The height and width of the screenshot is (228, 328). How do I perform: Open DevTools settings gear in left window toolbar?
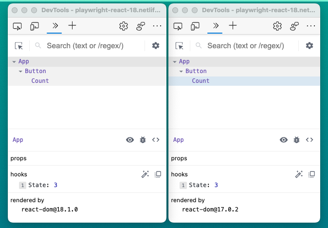coord(124,26)
